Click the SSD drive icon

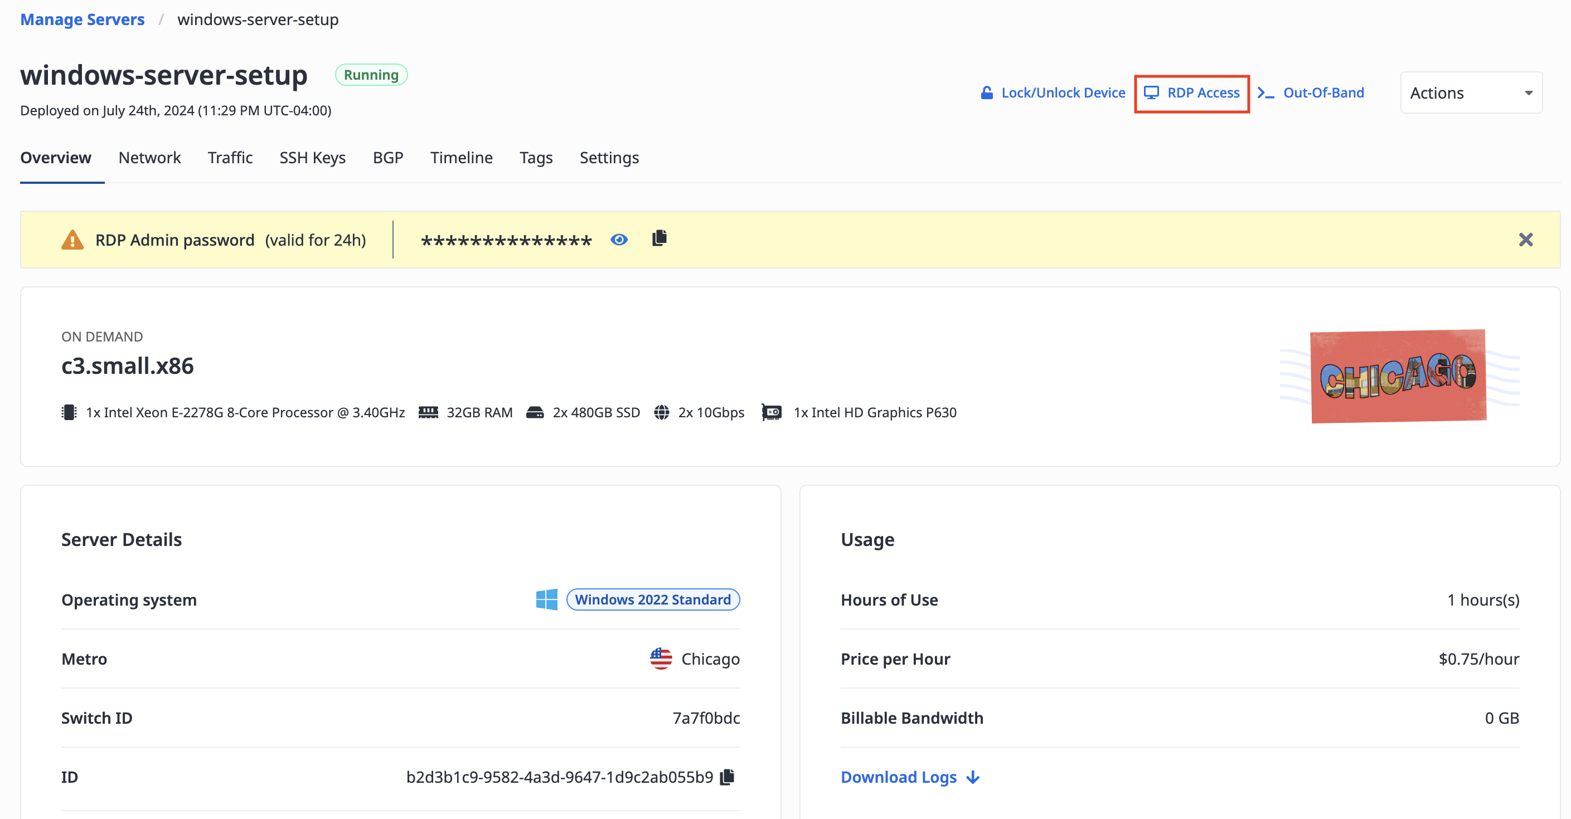[x=535, y=412]
